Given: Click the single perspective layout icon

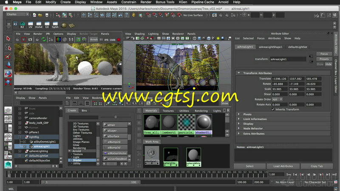Looking at the screenshot, I should coord(8,110).
